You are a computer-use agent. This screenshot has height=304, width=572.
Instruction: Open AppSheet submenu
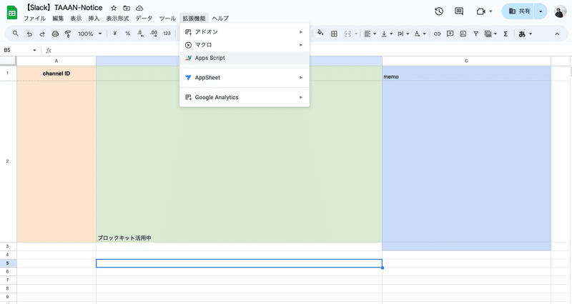pos(245,78)
